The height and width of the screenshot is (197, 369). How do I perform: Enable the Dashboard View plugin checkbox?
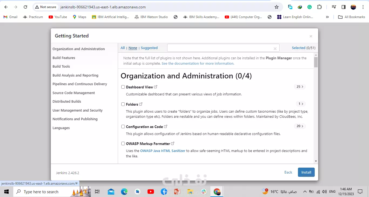click(x=123, y=87)
